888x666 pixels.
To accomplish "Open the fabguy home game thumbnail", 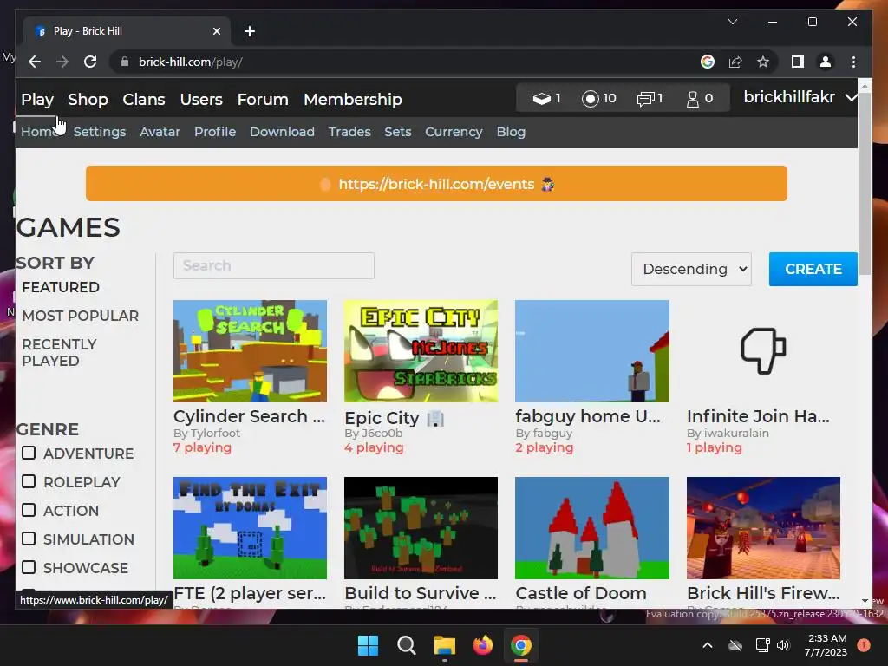I will (591, 351).
